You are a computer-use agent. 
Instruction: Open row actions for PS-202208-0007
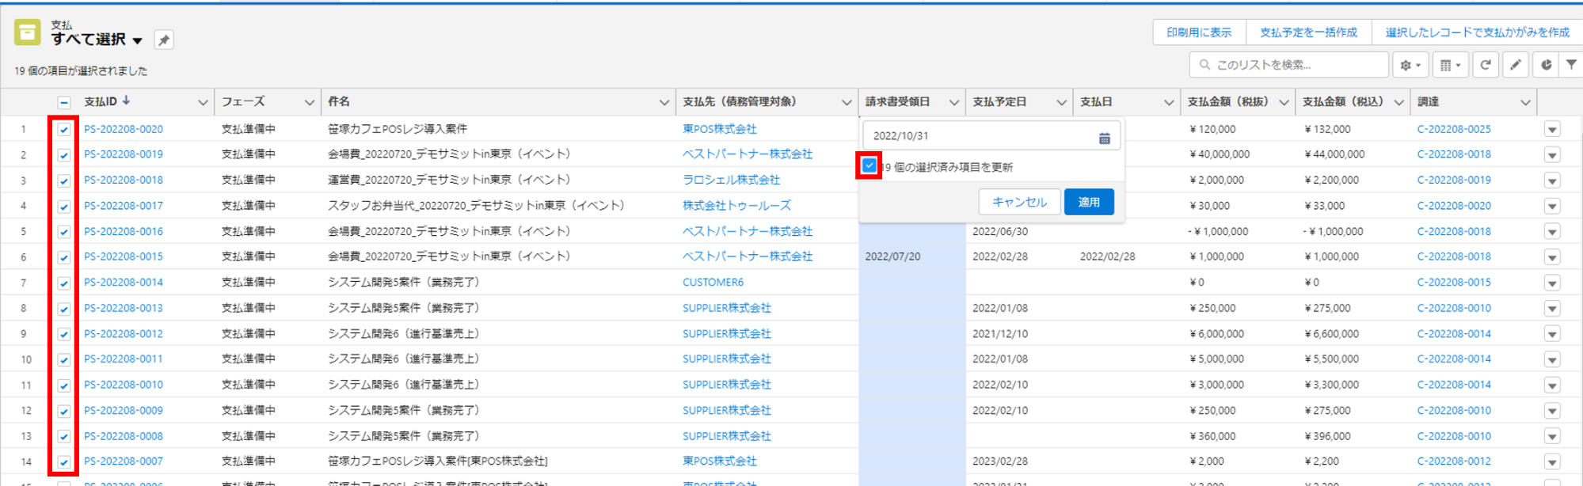click(1552, 462)
